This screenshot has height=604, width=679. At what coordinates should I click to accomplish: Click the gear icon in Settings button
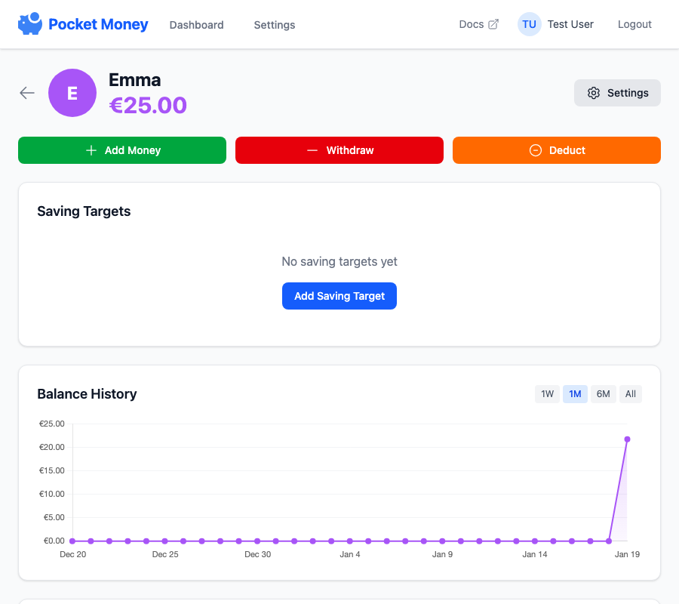tap(594, 93)
